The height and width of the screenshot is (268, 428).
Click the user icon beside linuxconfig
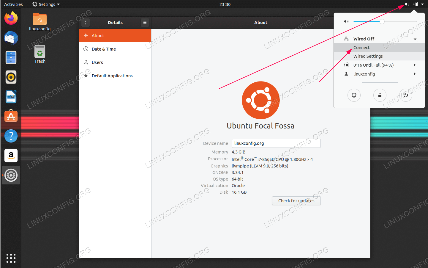click(346, 74)
